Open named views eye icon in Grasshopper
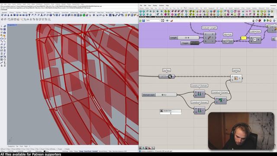 pos(167,21)
